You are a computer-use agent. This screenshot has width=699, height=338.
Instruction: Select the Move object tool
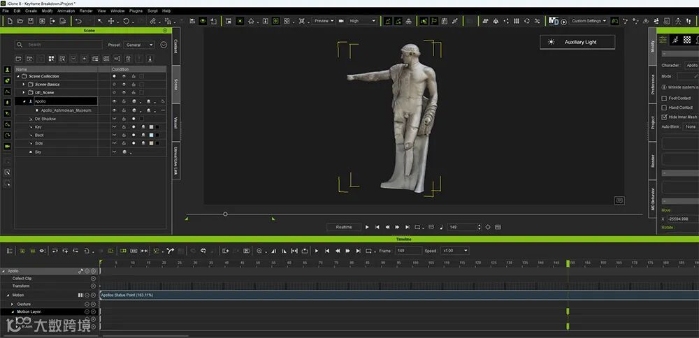coord(111,21)
